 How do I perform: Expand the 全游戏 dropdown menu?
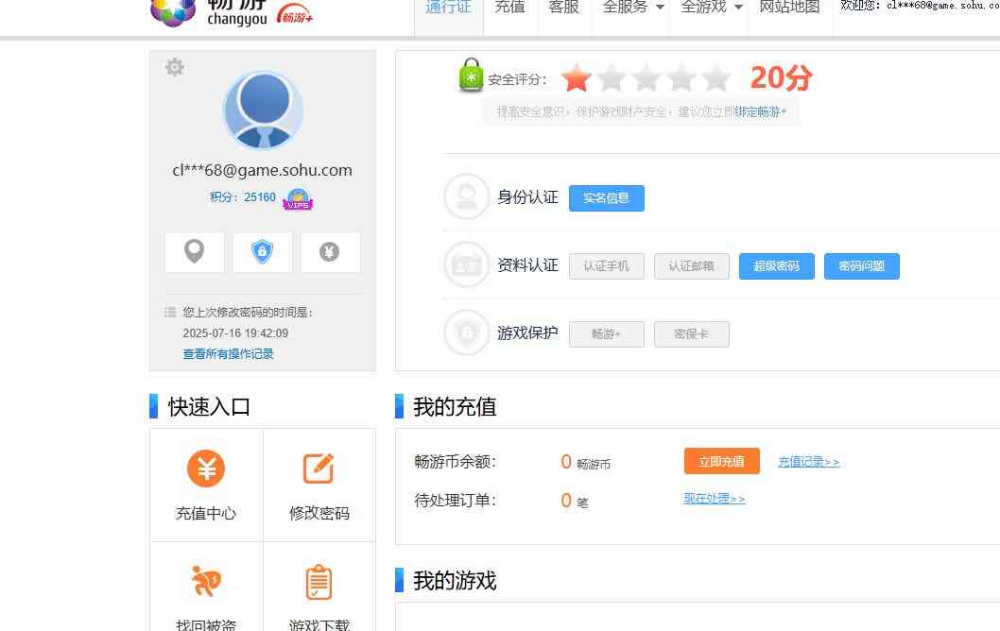tap(711, 9)
